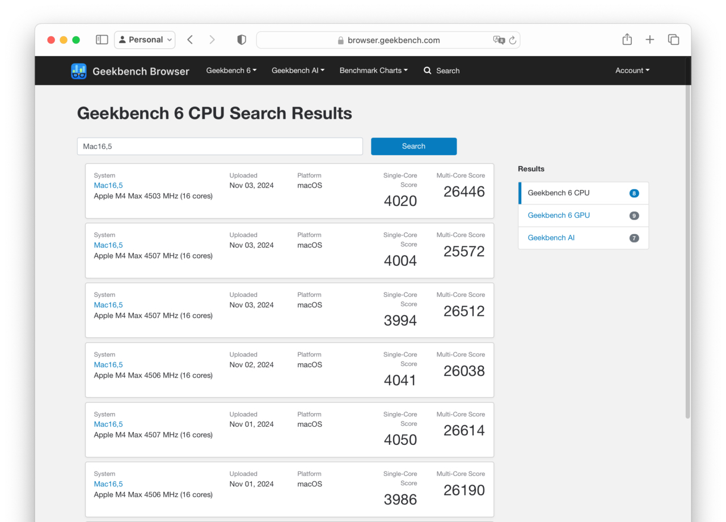Open Mac16,5 link with multi-core 26512
This screenshot has width=726, height=522.
[108, 305]
